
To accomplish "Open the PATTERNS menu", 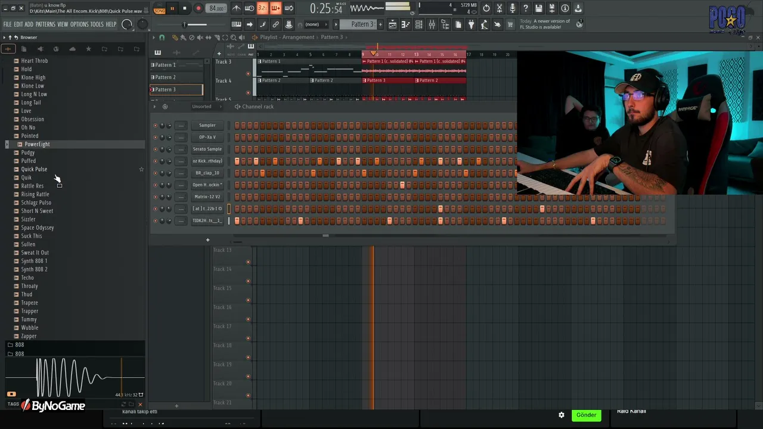I will [x=45, y=24].
